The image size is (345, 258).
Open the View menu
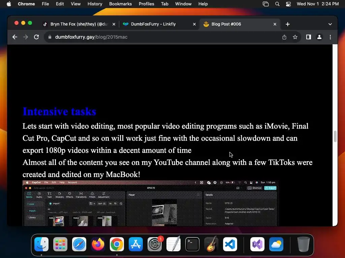click(75, 4)
